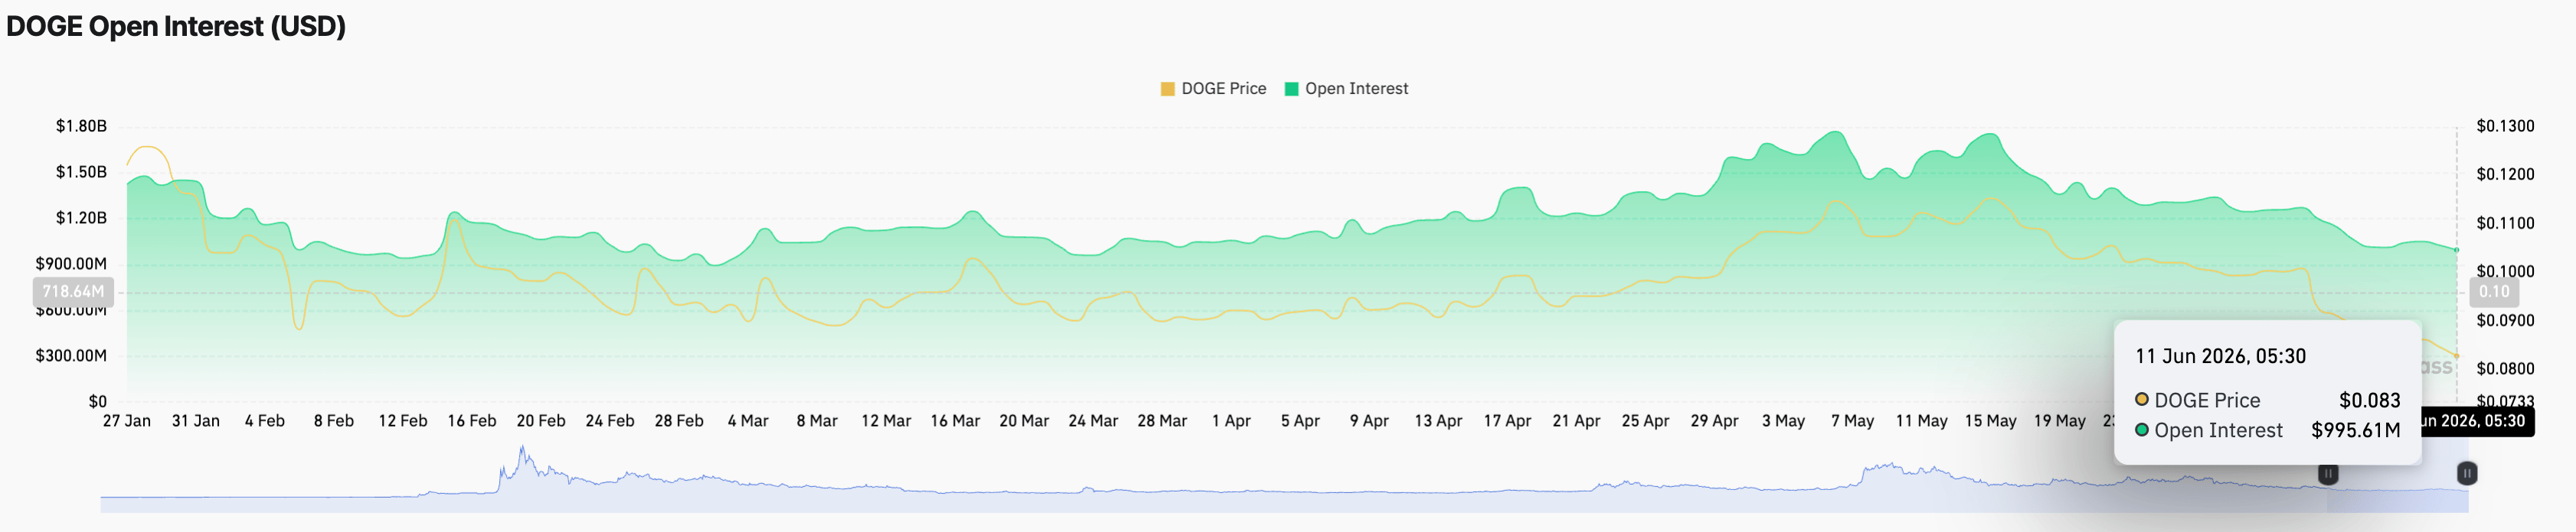Click the 15 May date label
This screenshot has height=532, width=2576.
click(x=1990, y=421)
